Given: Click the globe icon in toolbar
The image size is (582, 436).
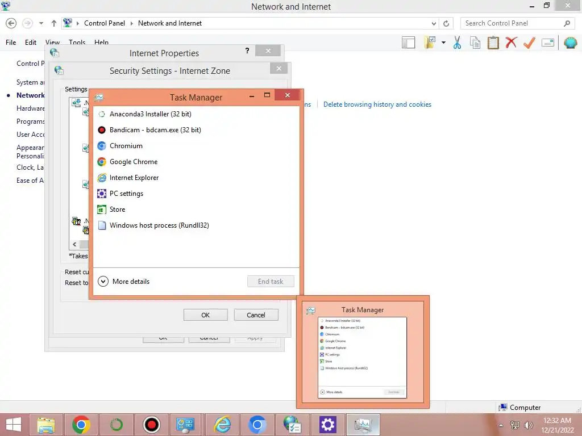Looking at the screenshot, I should click(571, 43).
